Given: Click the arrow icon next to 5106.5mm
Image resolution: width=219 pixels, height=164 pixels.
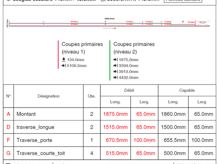Looking at the screenshot, I should 64,66.
